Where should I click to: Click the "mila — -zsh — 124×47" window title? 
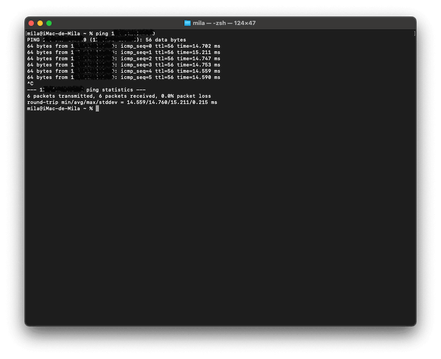pyautogui.click(x=224, y=23)
